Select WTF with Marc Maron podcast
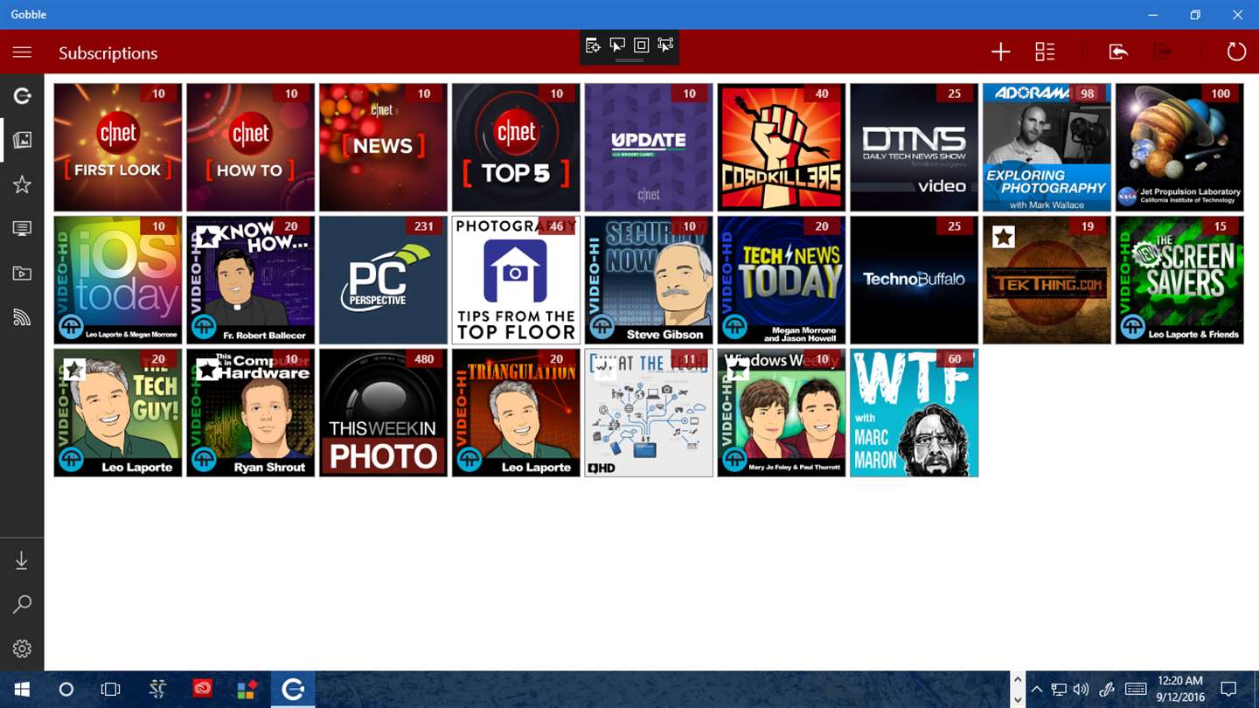The image size is (1259, 708). (x=915, y=413)
